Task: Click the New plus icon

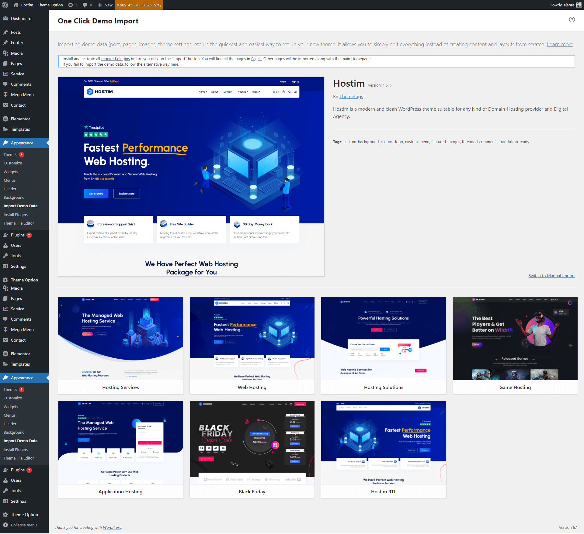Action: pos(100,5)
